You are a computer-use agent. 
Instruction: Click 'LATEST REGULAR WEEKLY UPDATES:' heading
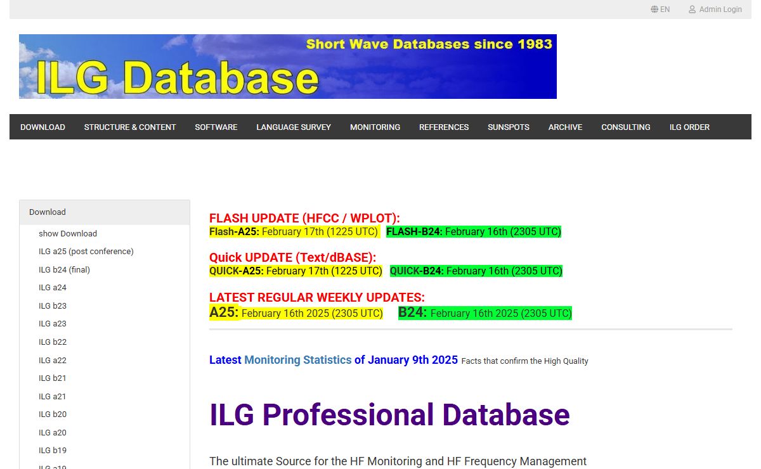317,297
